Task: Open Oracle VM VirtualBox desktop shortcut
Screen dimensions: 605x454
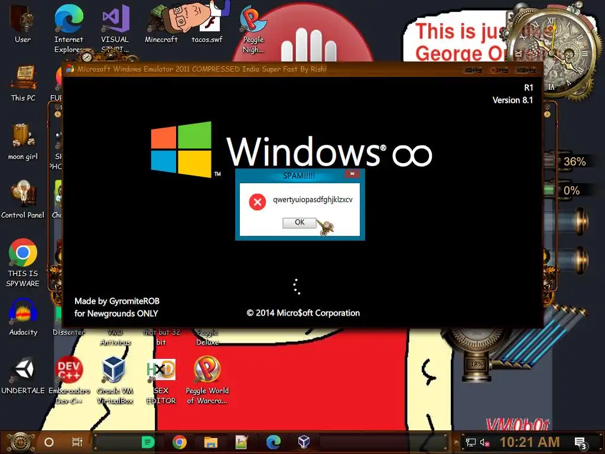Action: pyautogui.click(x=115, y=380)
